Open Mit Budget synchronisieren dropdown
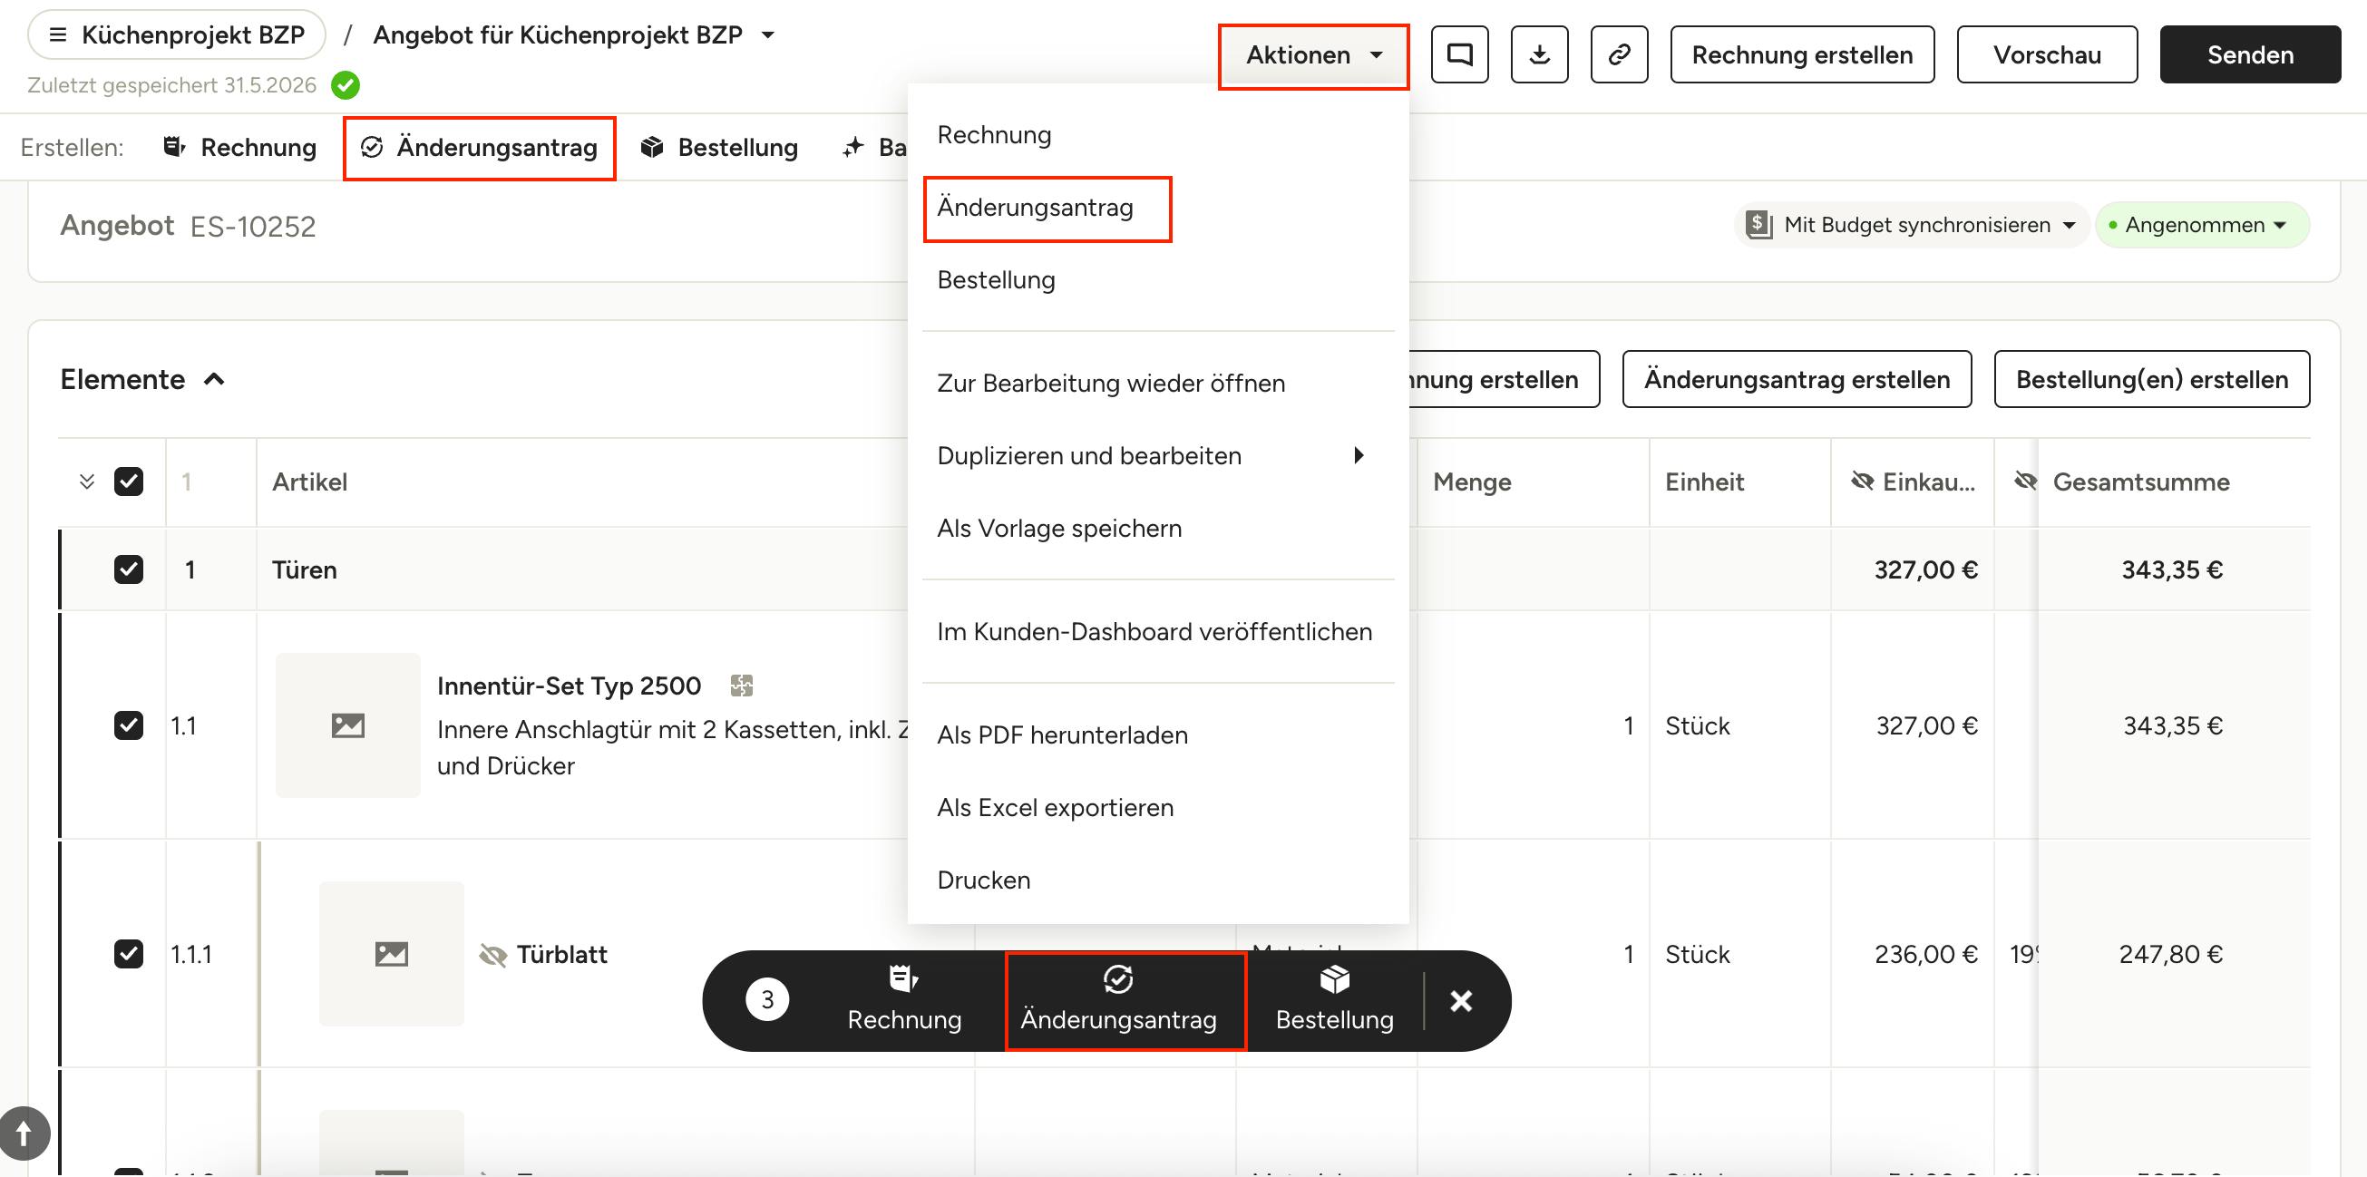Image resolution: width=2367 pixels, height=1177 pixels. point(1911,225)
